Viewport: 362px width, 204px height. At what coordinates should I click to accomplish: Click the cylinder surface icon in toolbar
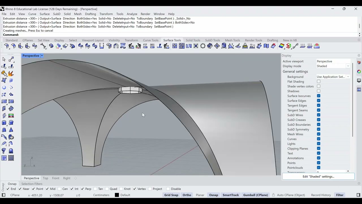click(x=224, y=46)
